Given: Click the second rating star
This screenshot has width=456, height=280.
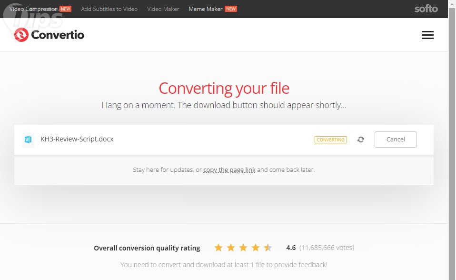Looking at the screenshot, I should point(231,248).
